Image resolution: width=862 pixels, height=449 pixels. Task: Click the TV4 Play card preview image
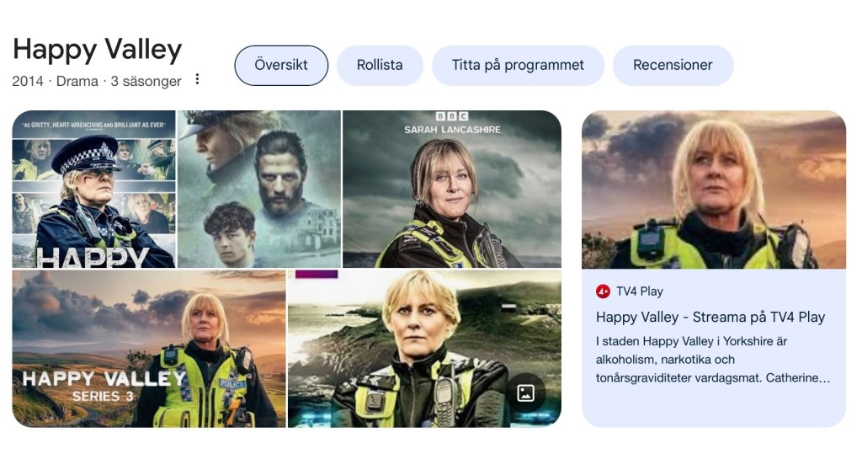point(714,190)
